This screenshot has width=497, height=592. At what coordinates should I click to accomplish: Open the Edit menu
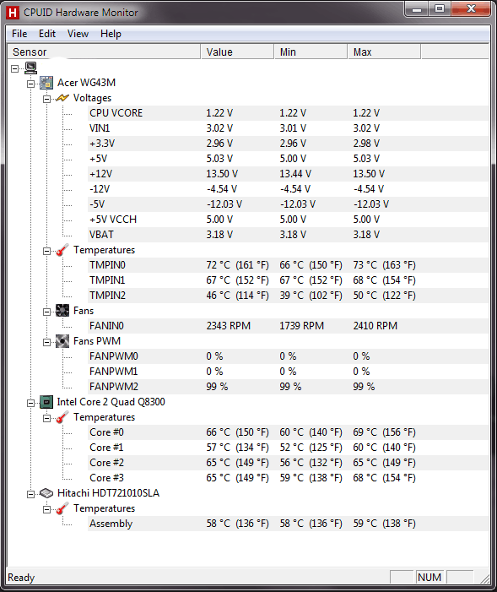pyautogui.click(x=47, y=34)
